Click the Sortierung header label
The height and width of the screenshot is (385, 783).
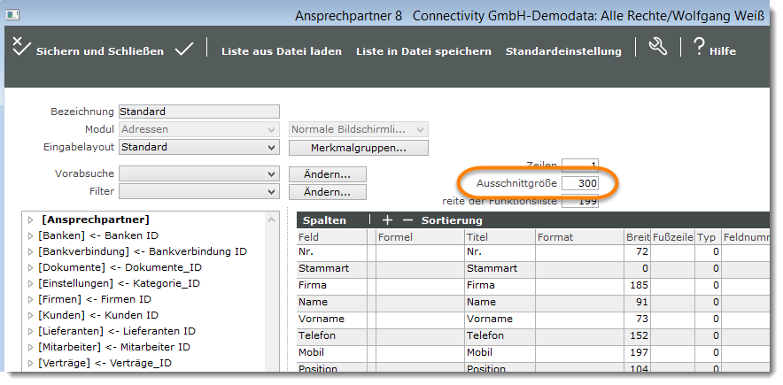(x=452, y=219)
